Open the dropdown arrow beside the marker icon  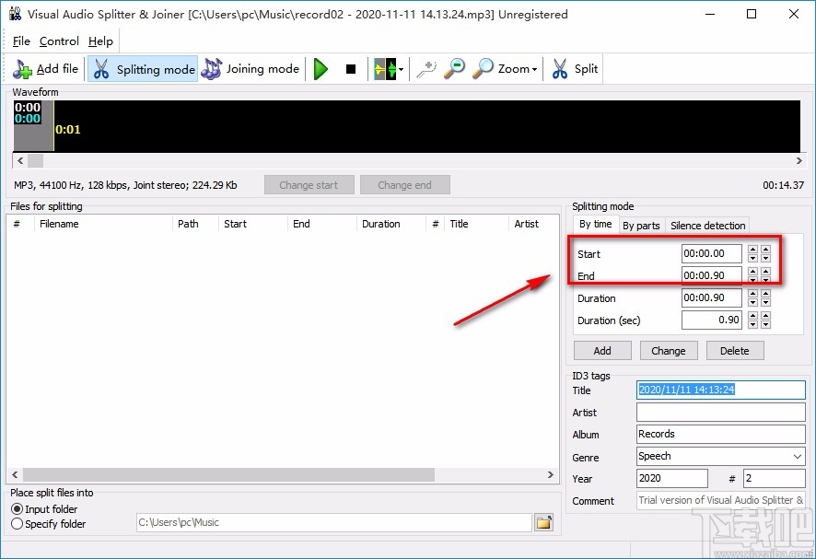(401, 69)
